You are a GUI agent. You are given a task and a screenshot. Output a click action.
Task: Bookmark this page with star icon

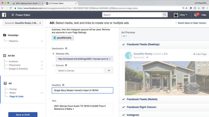[186, 8]
